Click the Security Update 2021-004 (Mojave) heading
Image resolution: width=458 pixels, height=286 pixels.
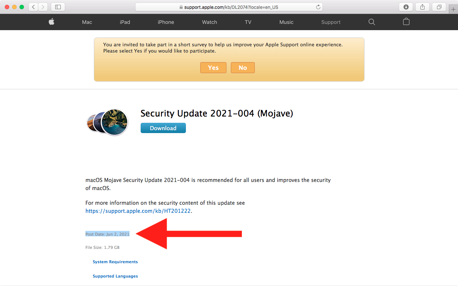click(x=217, y=114)
